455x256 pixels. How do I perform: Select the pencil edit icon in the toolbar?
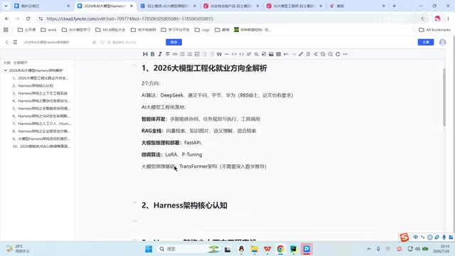[x=301, y=54]
